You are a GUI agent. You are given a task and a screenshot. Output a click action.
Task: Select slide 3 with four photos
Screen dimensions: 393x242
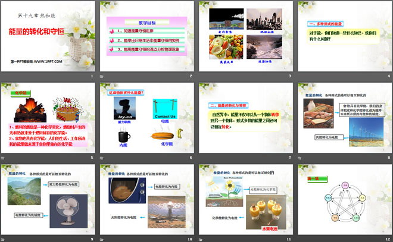tap(246, 36)
